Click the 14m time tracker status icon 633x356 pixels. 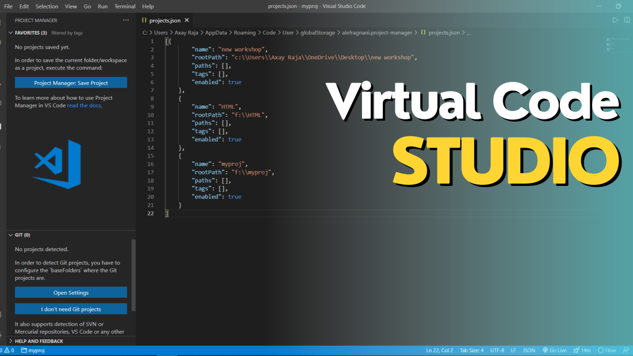click(582, 350)
